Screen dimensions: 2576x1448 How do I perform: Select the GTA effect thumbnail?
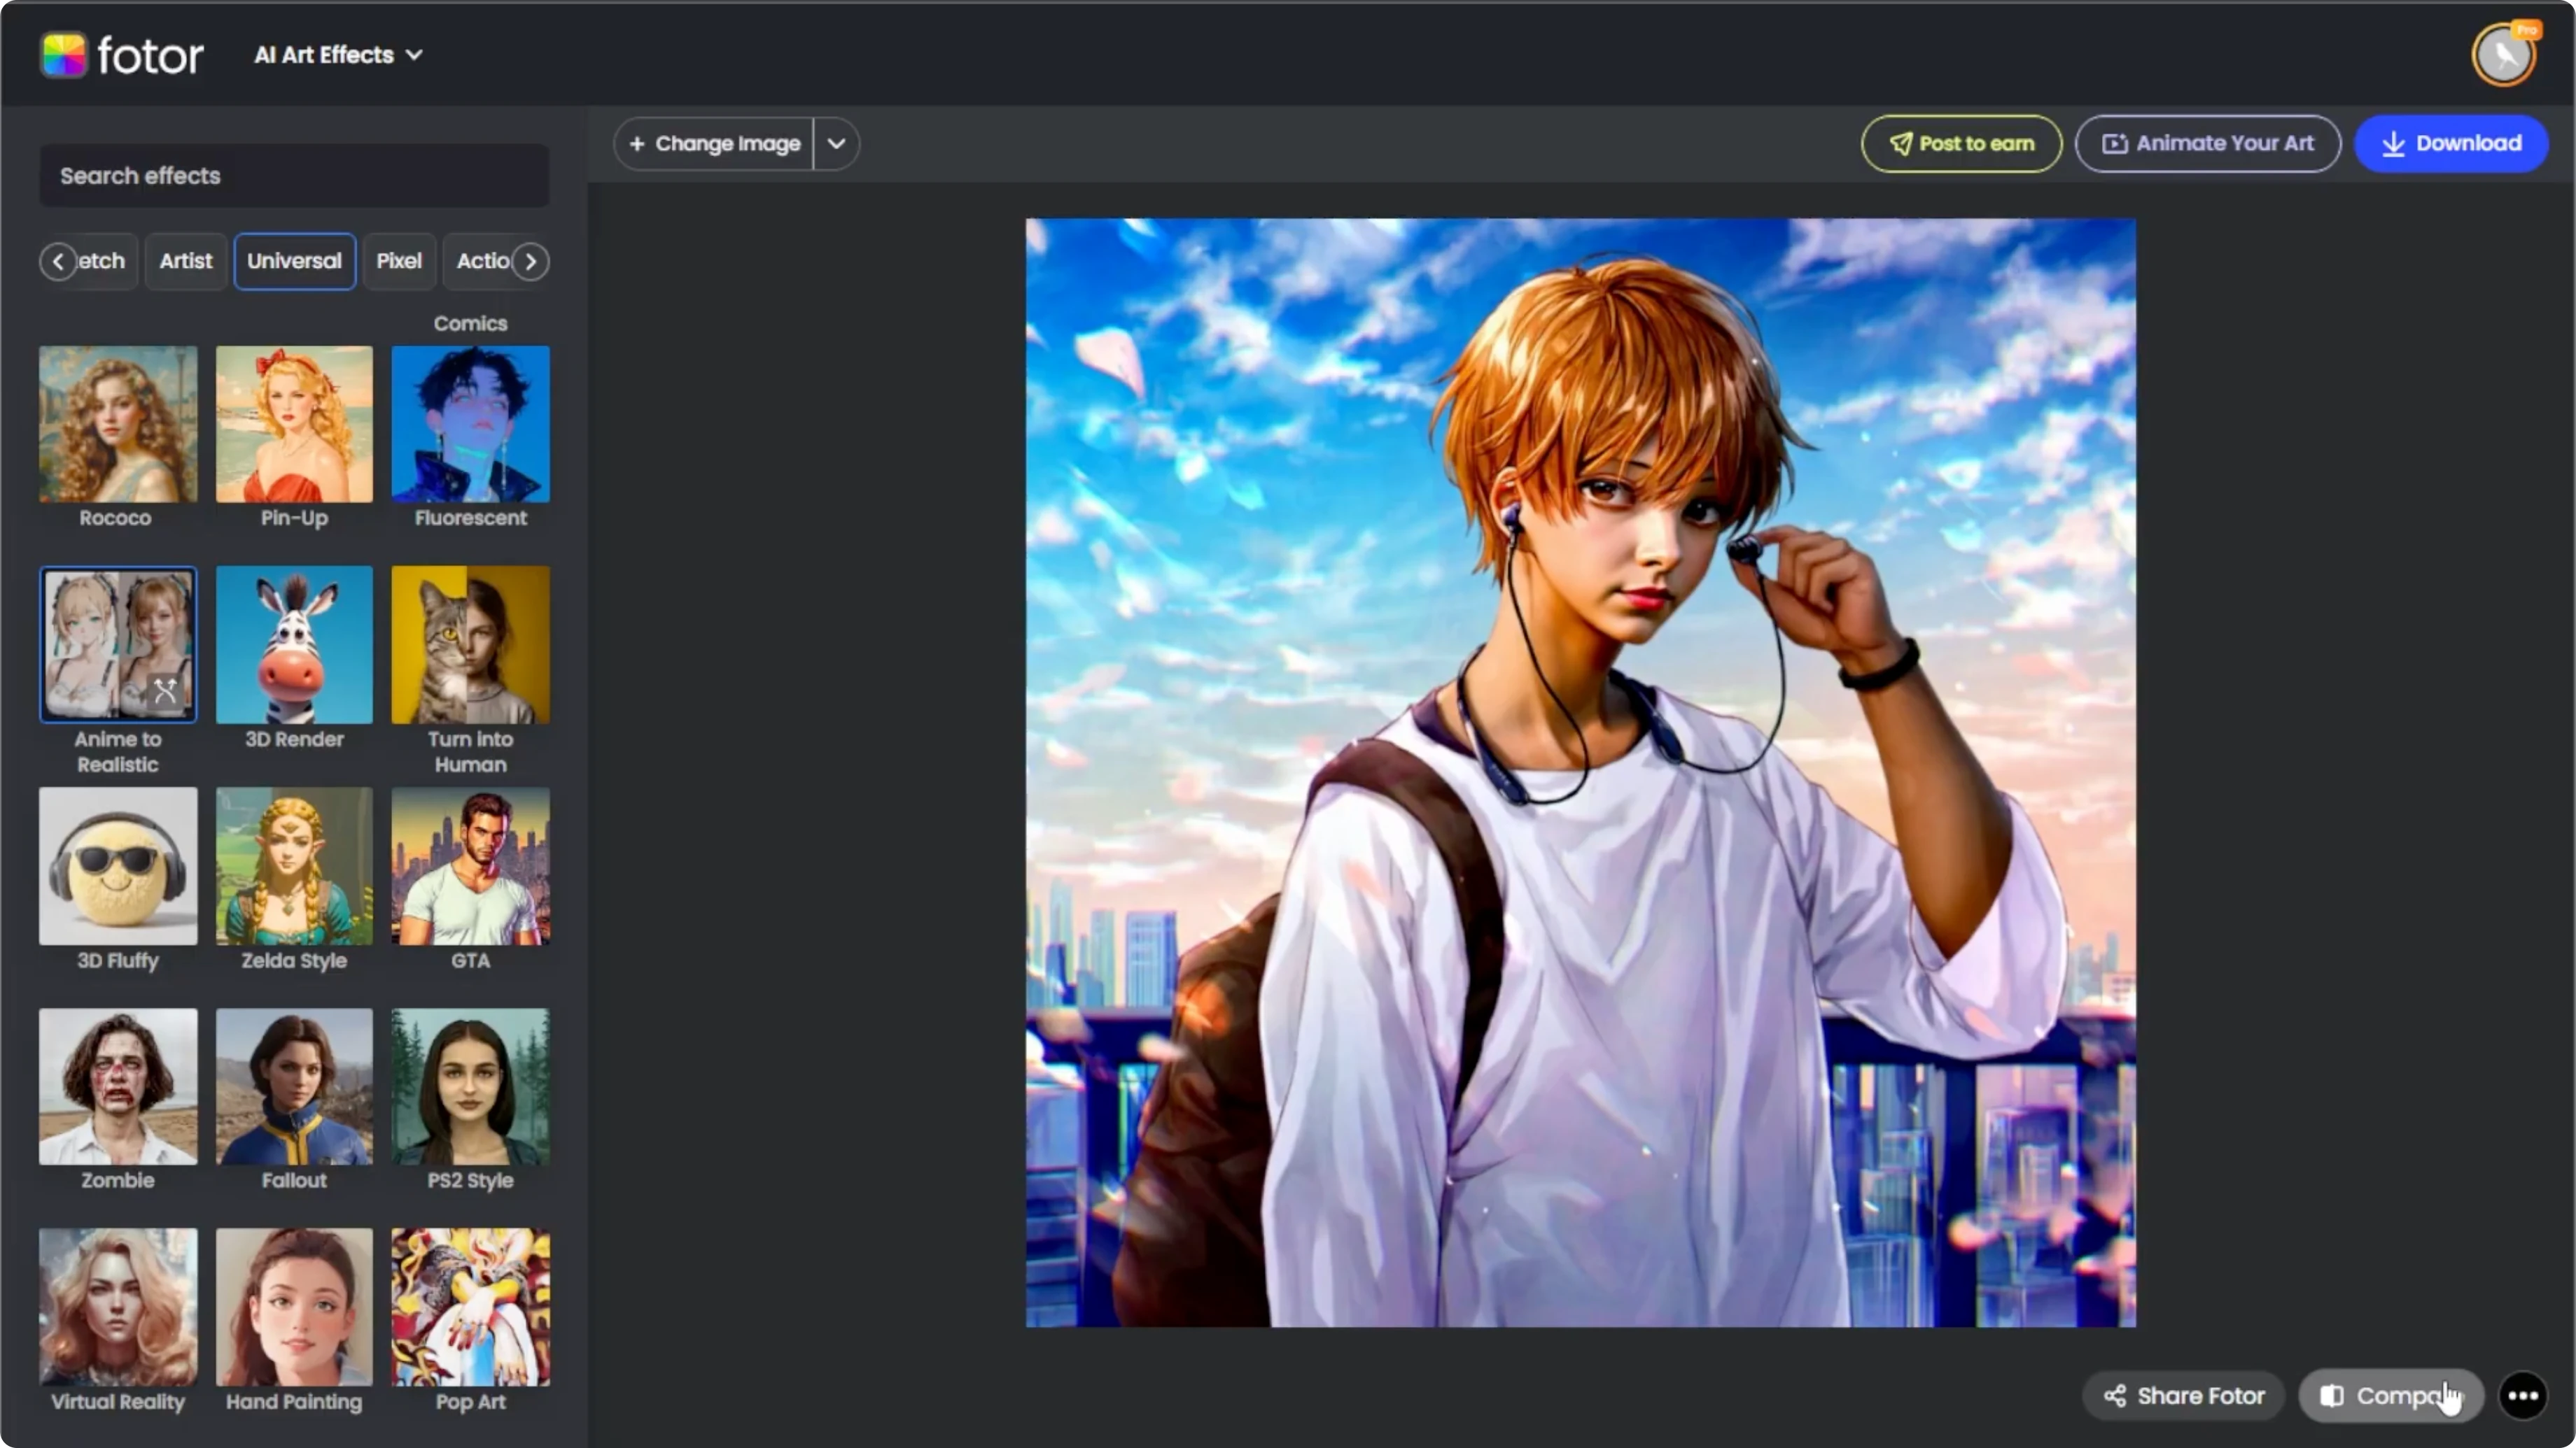pyautogui.click(x=470, y=867)
